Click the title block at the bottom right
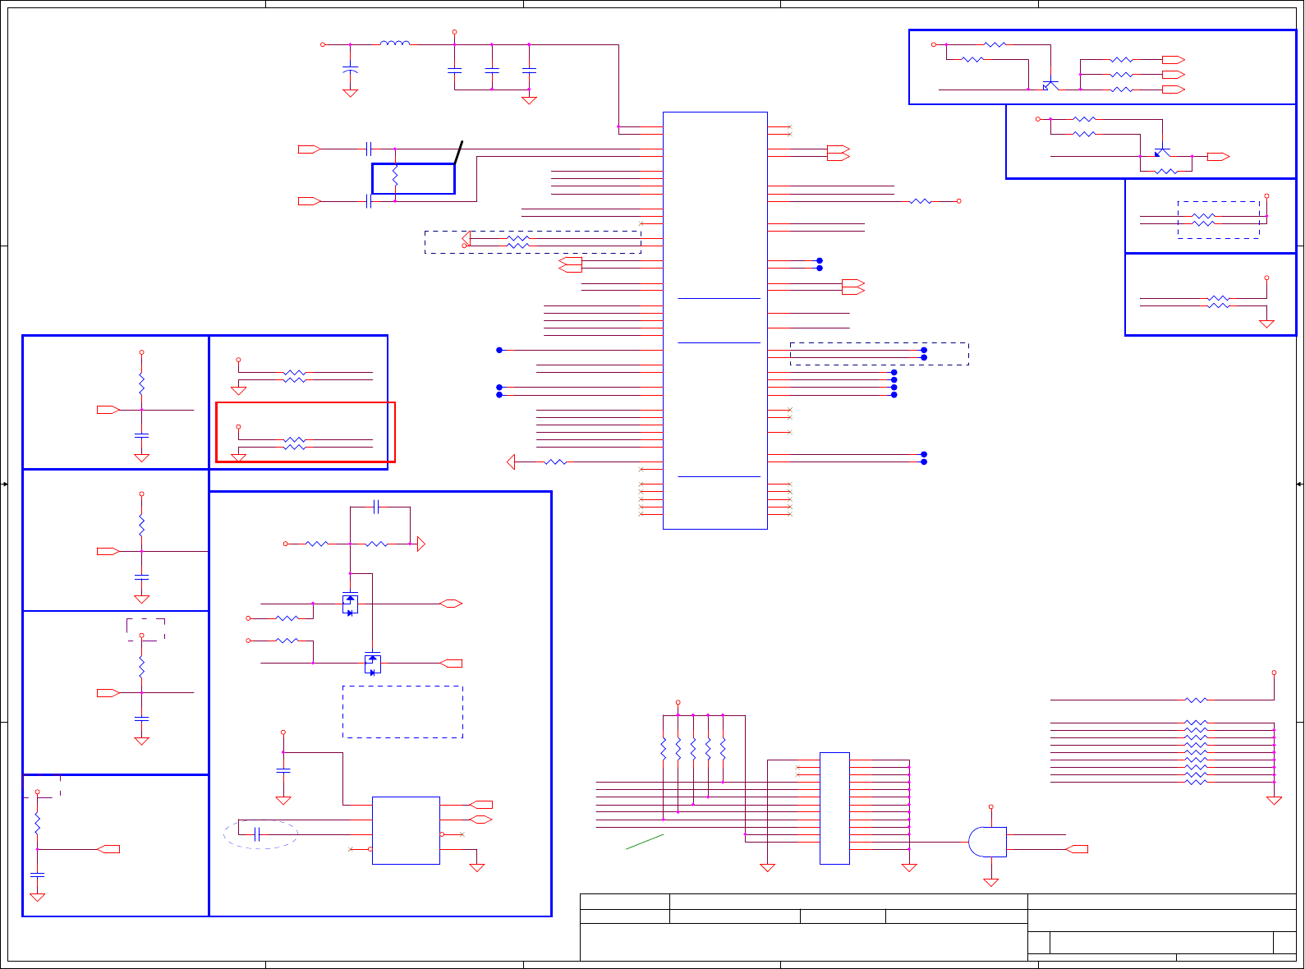The image size is (1305, 969). 938,927
